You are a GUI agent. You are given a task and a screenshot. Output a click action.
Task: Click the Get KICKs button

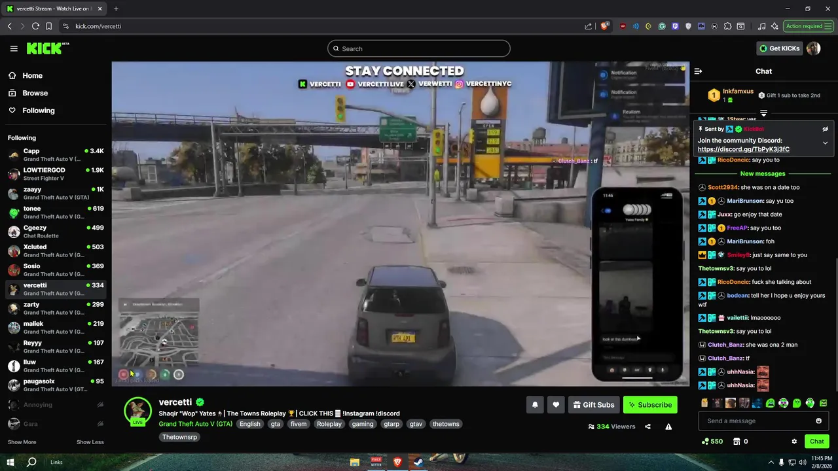779,48
